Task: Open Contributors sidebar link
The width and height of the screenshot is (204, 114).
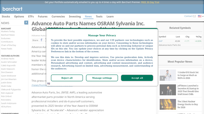Action: point(7,42)
